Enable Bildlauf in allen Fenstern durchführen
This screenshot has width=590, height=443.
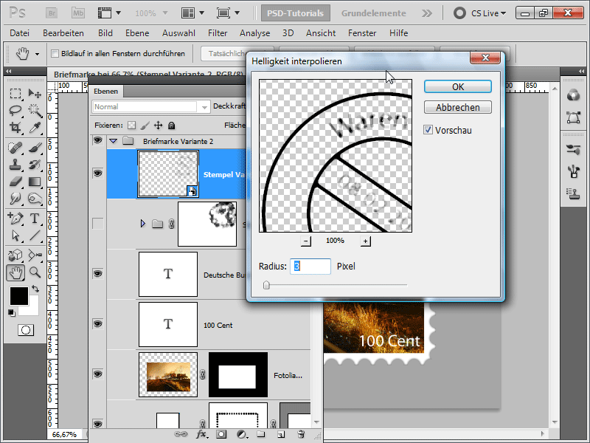coord(55,53)
